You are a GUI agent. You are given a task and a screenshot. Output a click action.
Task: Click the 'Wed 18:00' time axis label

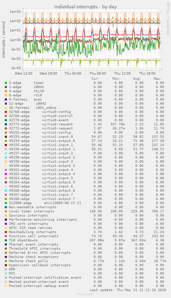pyautogui.click(x=48, y=73)
